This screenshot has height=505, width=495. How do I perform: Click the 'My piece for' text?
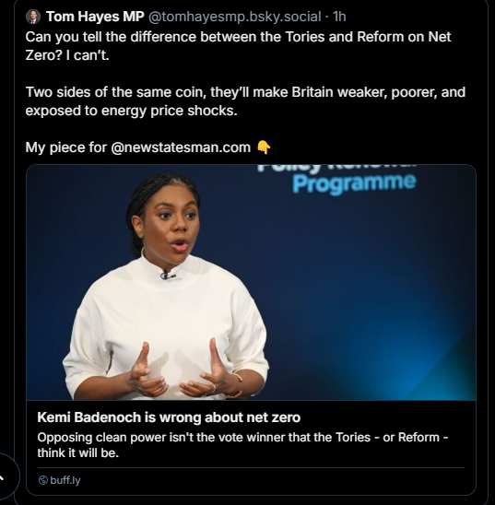66,147
